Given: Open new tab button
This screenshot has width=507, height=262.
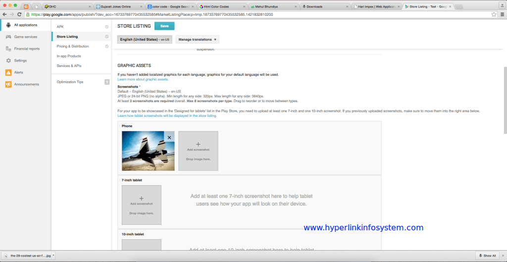Looking at the screenshot, I should coord(458,7).
